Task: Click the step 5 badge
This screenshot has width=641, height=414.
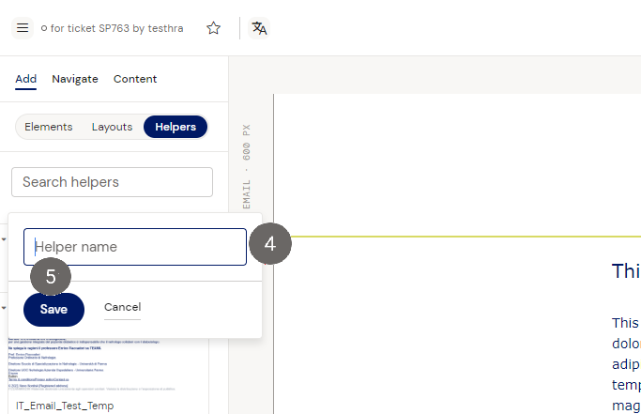Action: 51,277
